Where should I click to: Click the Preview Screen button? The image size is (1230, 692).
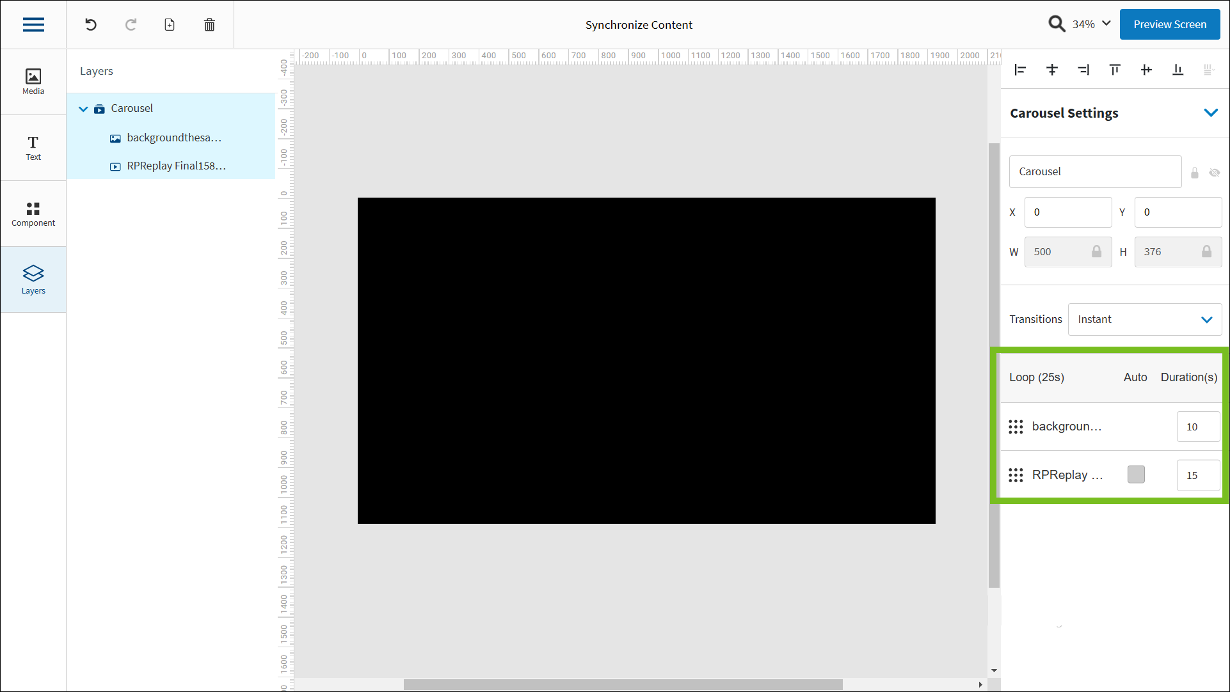(x=1169, y=24)
